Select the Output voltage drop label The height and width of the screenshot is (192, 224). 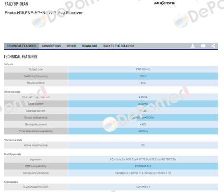click(x=36, y=118)
